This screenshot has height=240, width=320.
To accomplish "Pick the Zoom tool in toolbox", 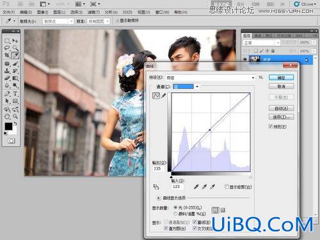I will [15, 116].
